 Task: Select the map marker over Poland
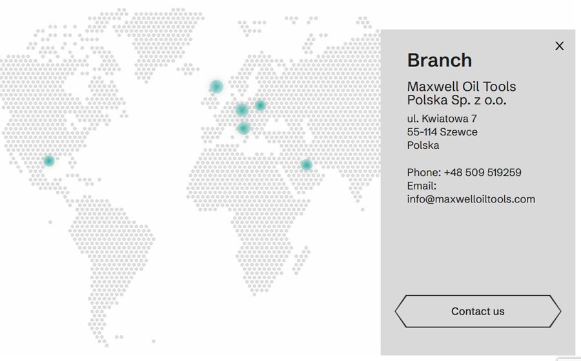pyautogui.click(x=261, y=106)
